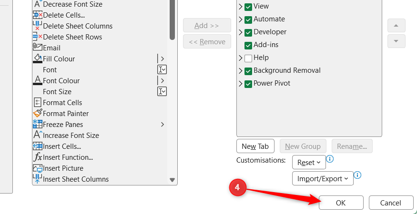Expand the Power Pivot node
Viewport: 417px width, 214px height.
tap(240, 84)
